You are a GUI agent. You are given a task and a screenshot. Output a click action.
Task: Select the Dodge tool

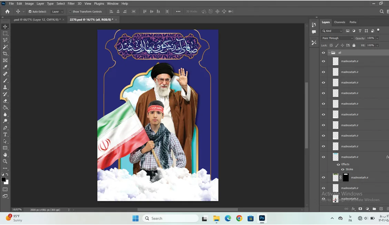point(5,121)
